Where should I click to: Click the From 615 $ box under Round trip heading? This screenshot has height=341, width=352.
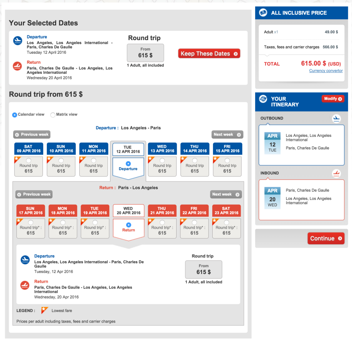[x=145, y=53]
